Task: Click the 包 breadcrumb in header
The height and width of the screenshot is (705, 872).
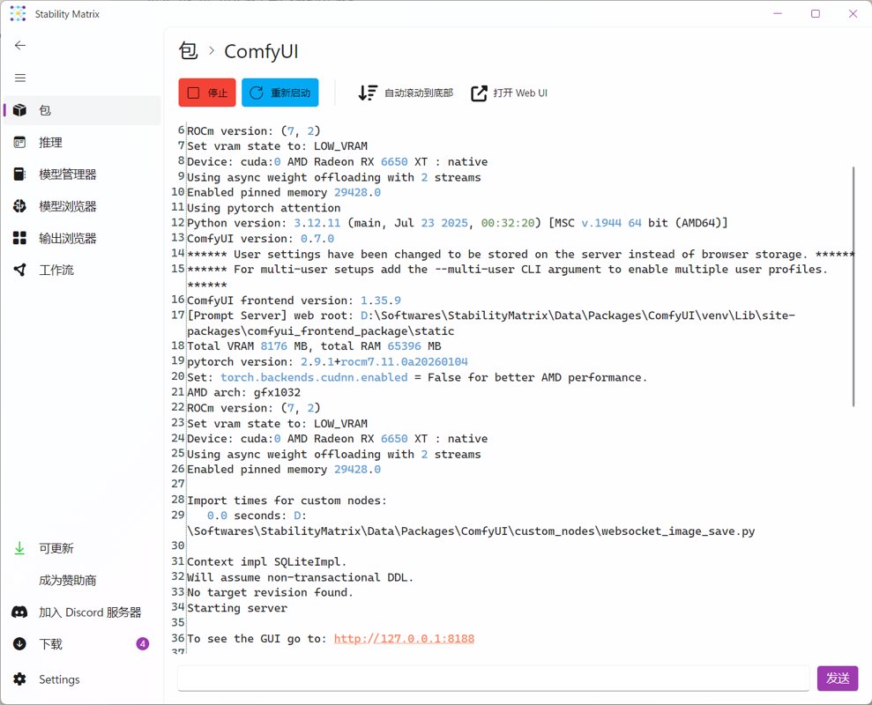Action: coord(188,51)
